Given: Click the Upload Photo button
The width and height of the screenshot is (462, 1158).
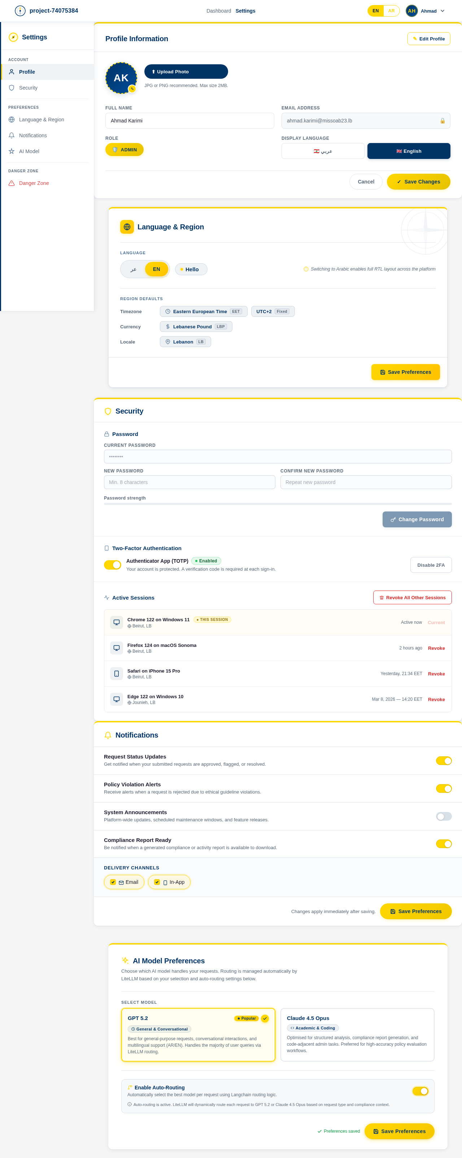Looking at the screenshot, I should click(186, 72).
